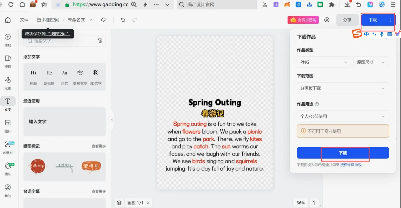
Task: Select the 春游记 subtitle on canvas
Action: [213, 113]
